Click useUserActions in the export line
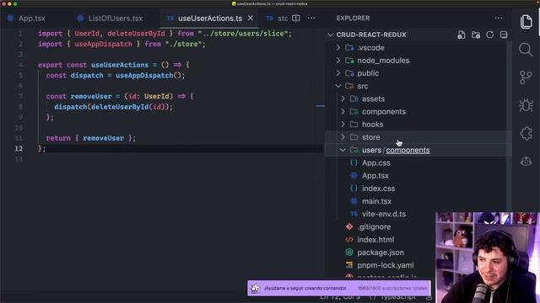Viewport: 540px width, 303px height. click(120, 65)
